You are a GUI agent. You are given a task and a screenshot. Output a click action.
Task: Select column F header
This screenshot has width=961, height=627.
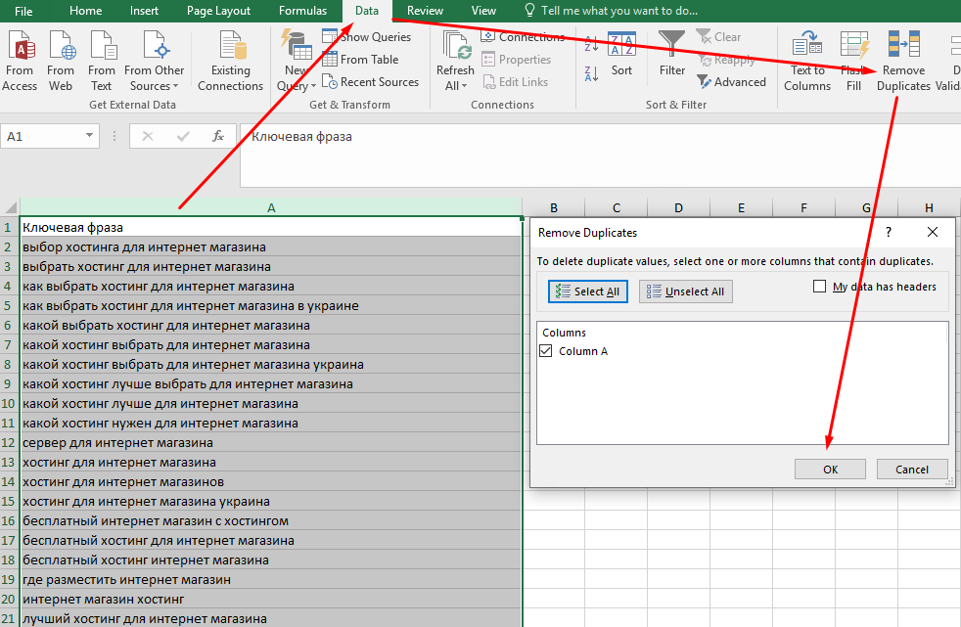tap(803, 207)
